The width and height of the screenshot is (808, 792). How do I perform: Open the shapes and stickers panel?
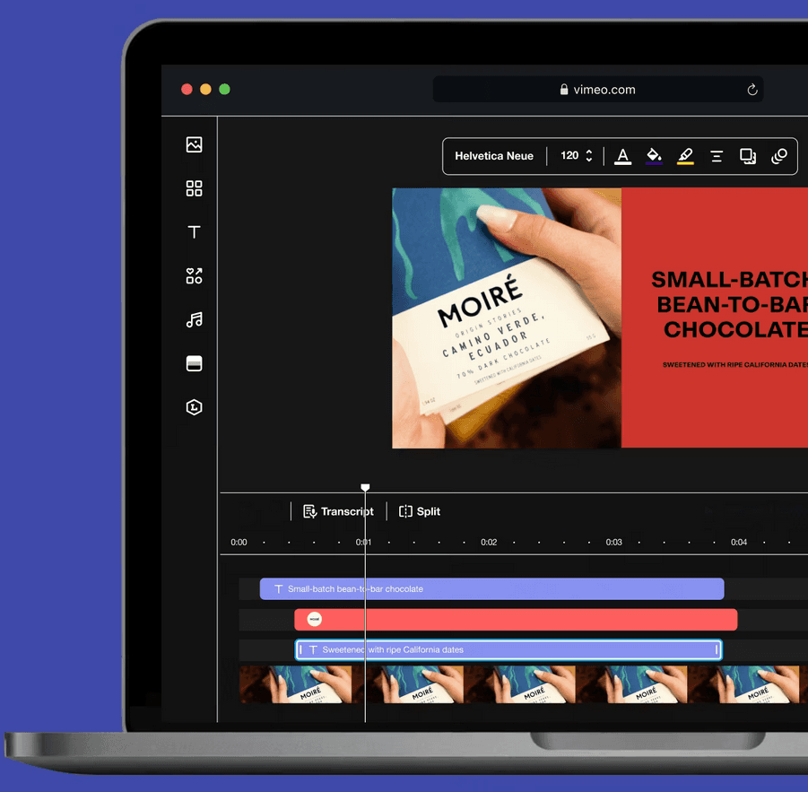coord(194,276)
